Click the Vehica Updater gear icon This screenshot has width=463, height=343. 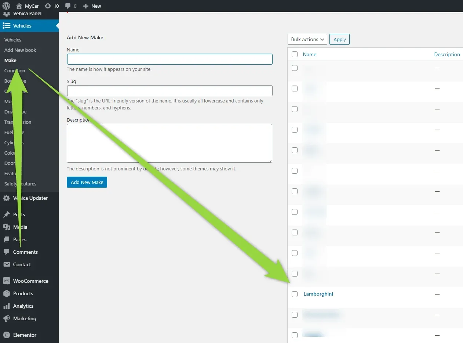(6, 198)
